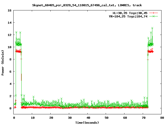Click the y-axis tick label 2

click(x=10, y=96)
